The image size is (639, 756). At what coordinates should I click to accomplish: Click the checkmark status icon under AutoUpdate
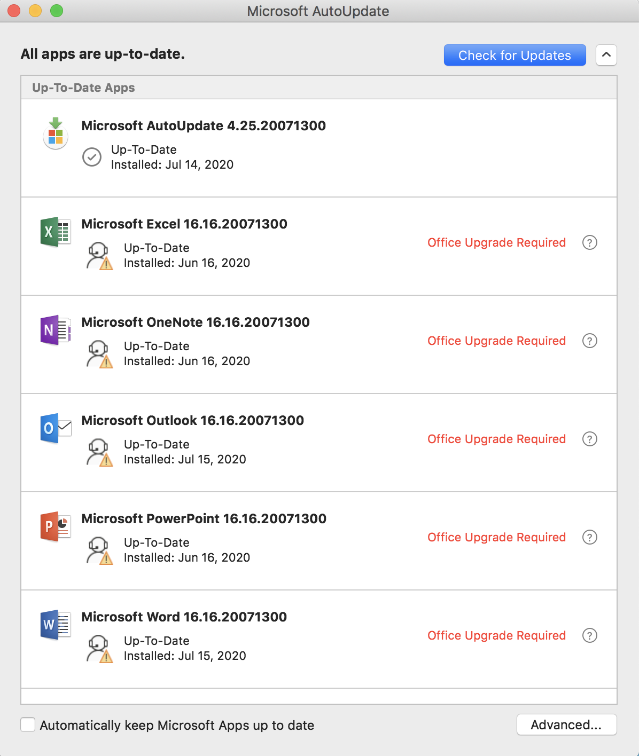(x=92, y=157)
